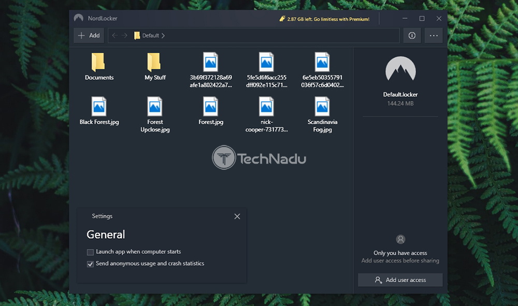
Task: Enable Launch app when computer starts
Action: pyautogui.click(x=90, y=252)
